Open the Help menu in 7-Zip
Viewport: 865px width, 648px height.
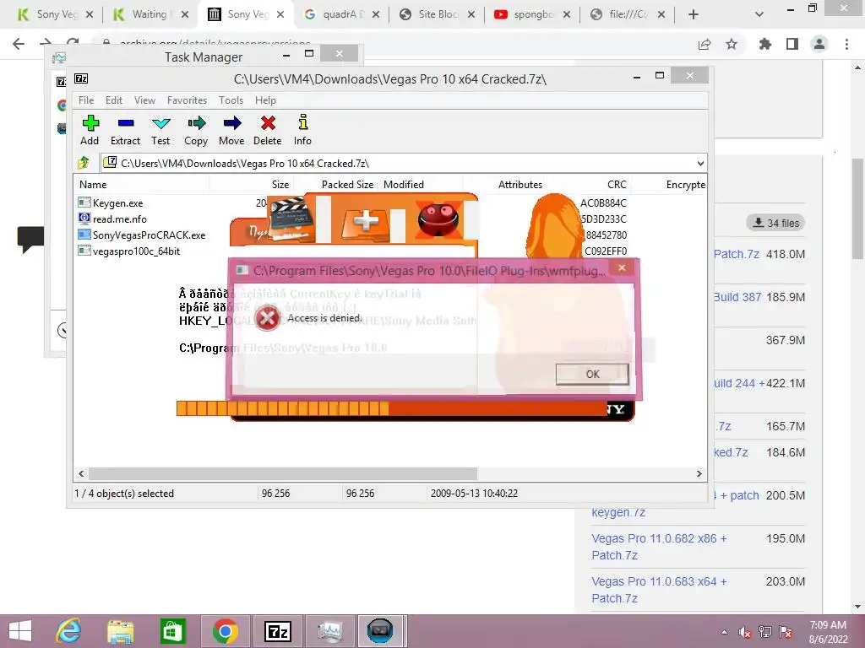(265, 100)
